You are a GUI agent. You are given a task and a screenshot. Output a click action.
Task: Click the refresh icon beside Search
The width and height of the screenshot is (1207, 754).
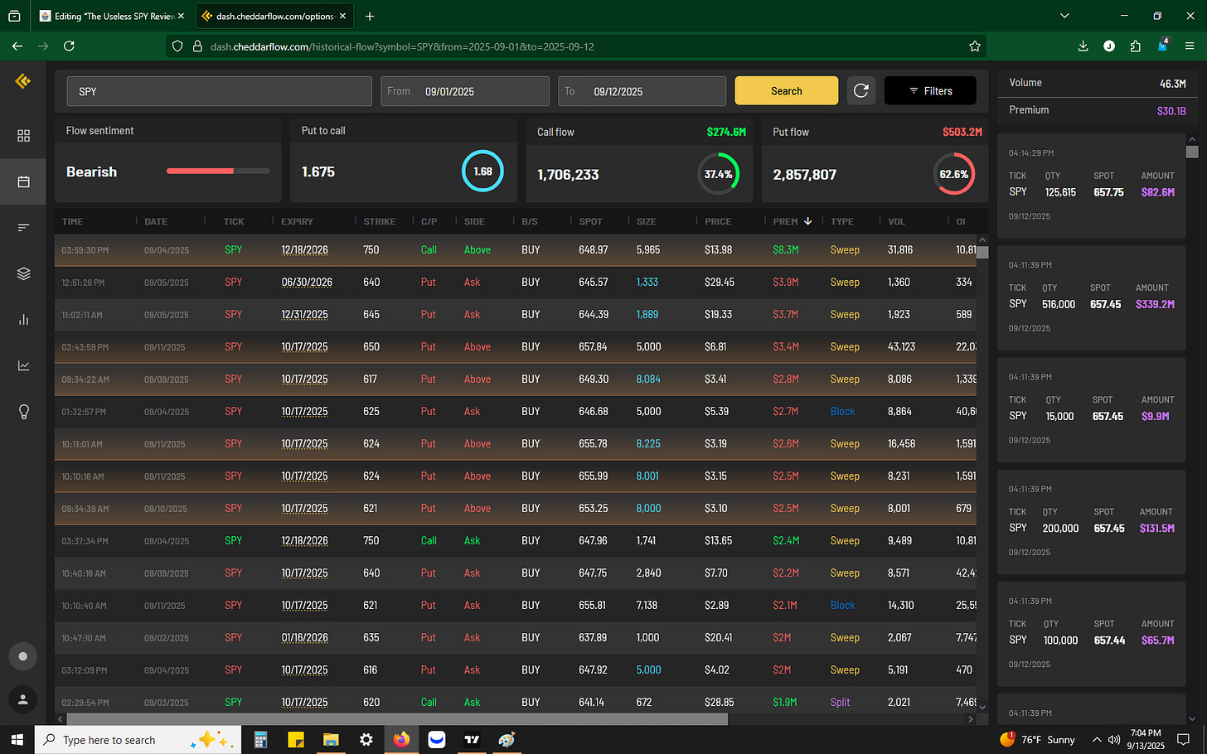(x=861, y=90)
